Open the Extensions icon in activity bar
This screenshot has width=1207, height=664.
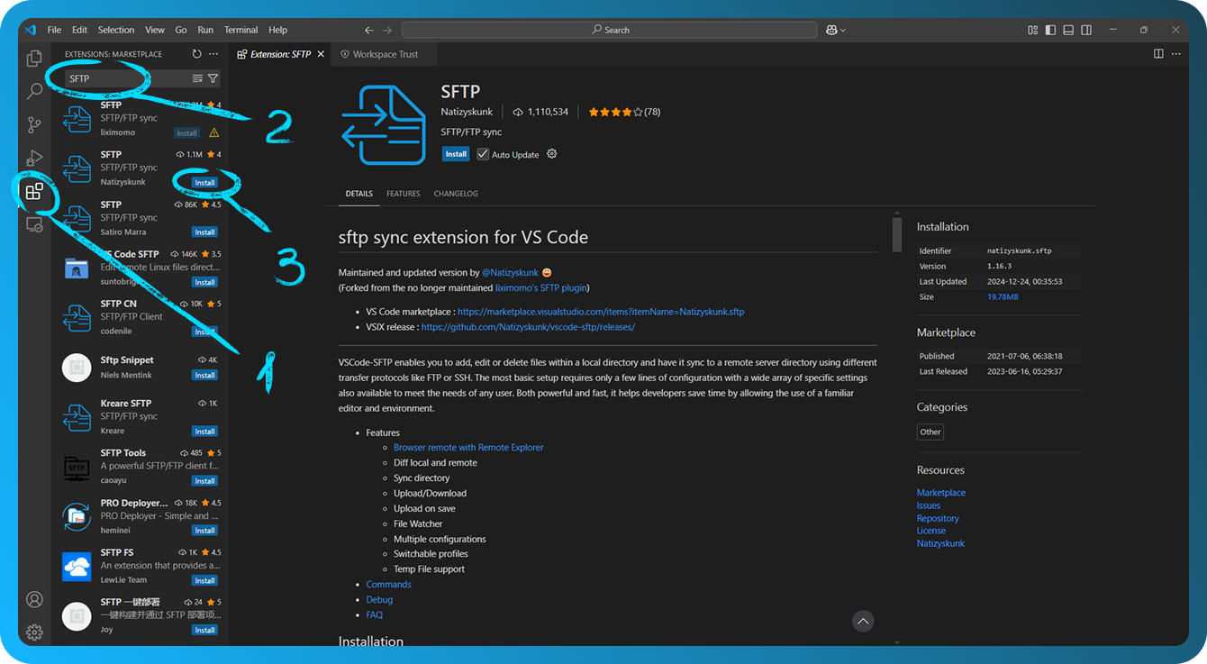tap(34, 191)
